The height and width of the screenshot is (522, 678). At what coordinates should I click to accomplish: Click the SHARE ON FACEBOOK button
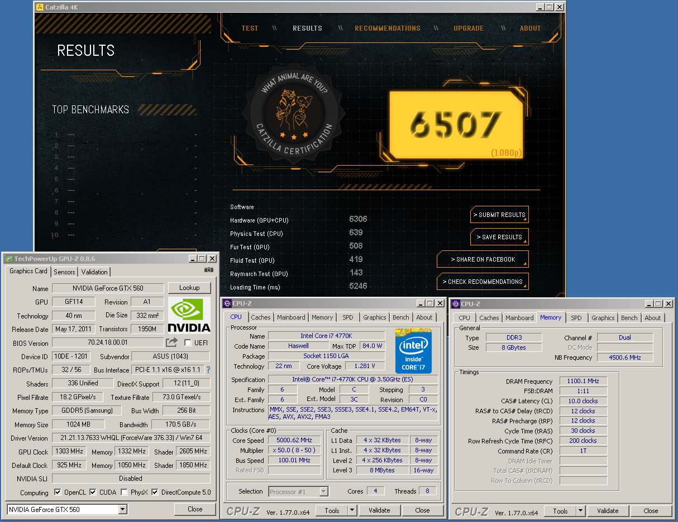(483, 259)
